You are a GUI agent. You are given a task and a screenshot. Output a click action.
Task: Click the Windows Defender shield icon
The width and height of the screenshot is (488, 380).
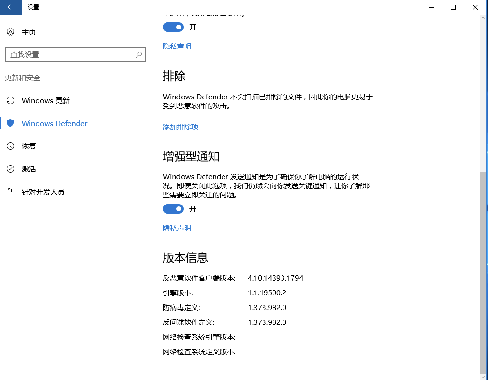coord(10,123)
